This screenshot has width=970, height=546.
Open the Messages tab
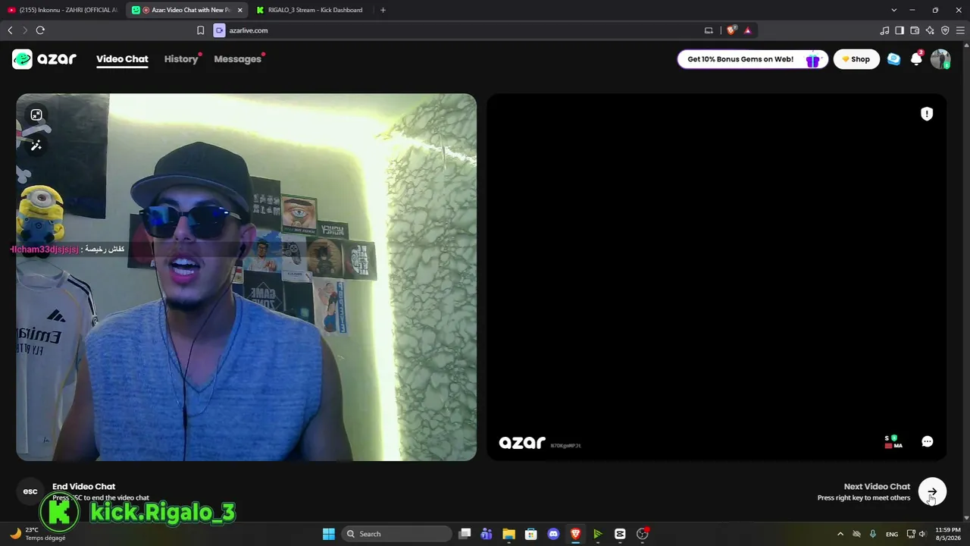coord(237,59)
